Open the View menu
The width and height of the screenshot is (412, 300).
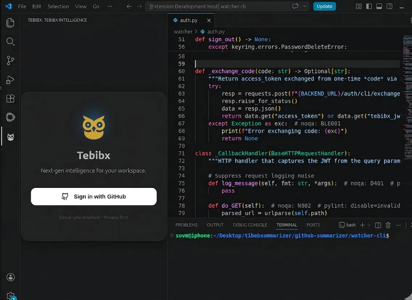81,6
